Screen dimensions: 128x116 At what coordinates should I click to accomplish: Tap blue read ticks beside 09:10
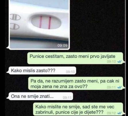(x=119, y=61)
